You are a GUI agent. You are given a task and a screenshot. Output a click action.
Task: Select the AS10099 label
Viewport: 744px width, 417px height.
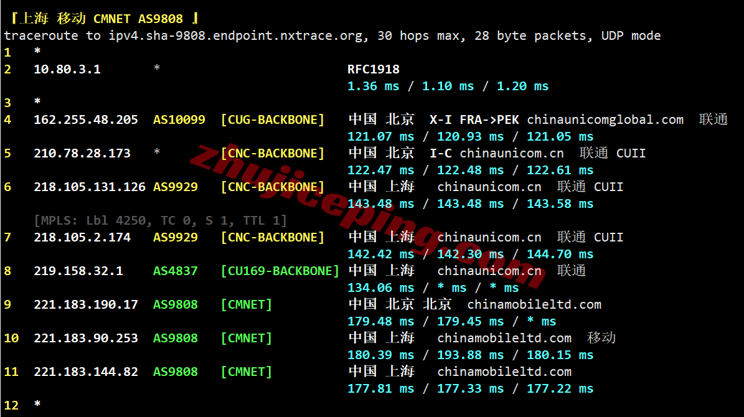(179, 119)
